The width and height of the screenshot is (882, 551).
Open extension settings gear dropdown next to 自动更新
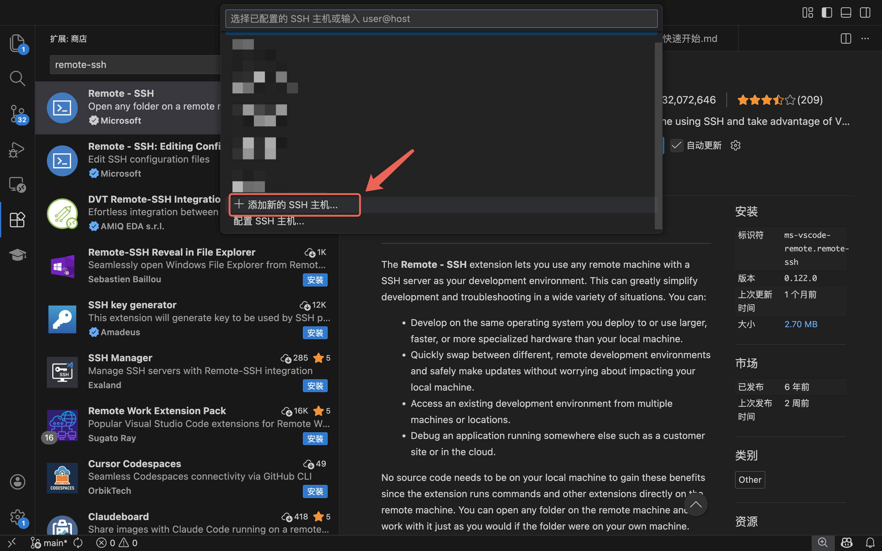point(736,145)
